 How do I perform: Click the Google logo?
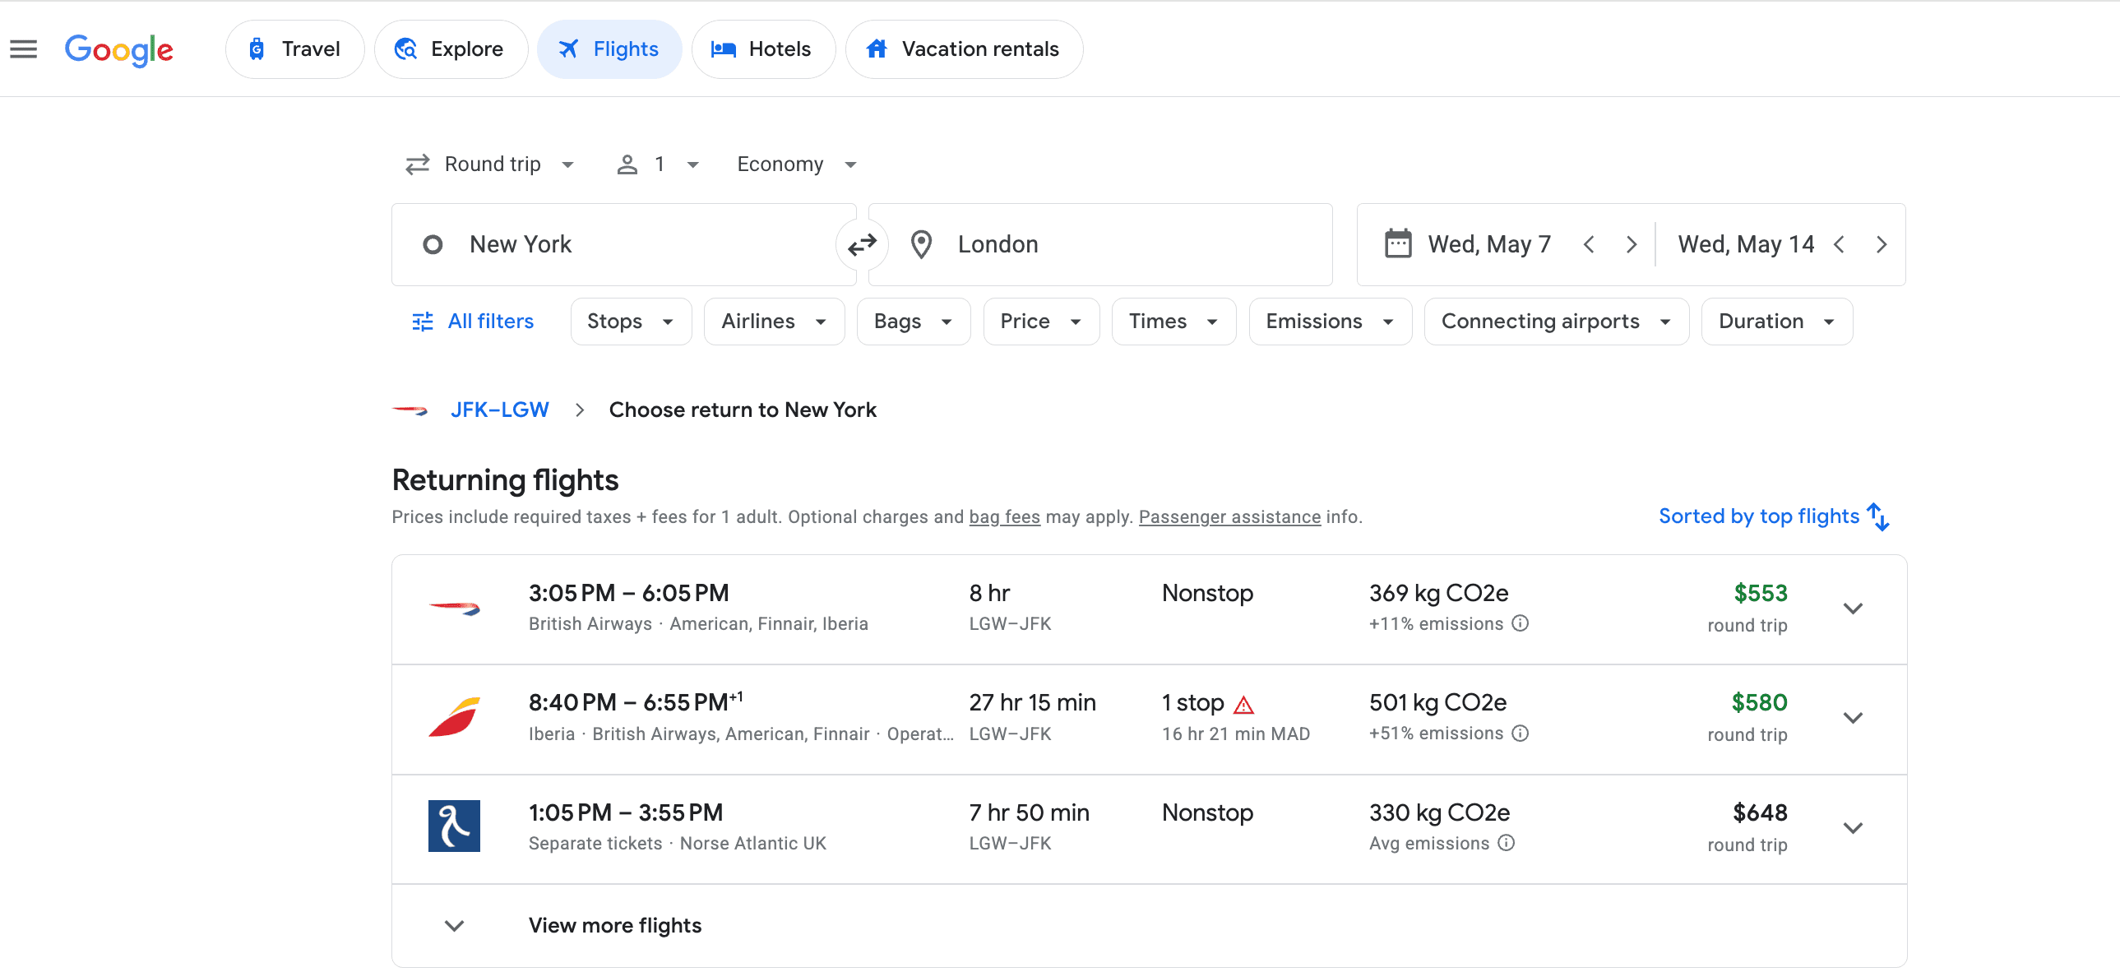[x=119, y=49]
